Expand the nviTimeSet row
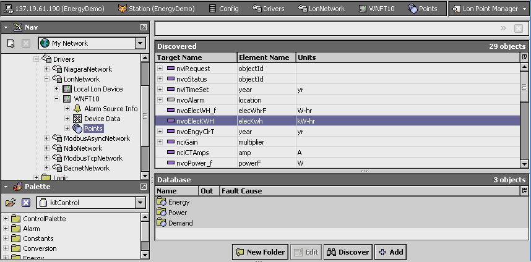This screenshot has width=531, height=262. tap(160, 90)
